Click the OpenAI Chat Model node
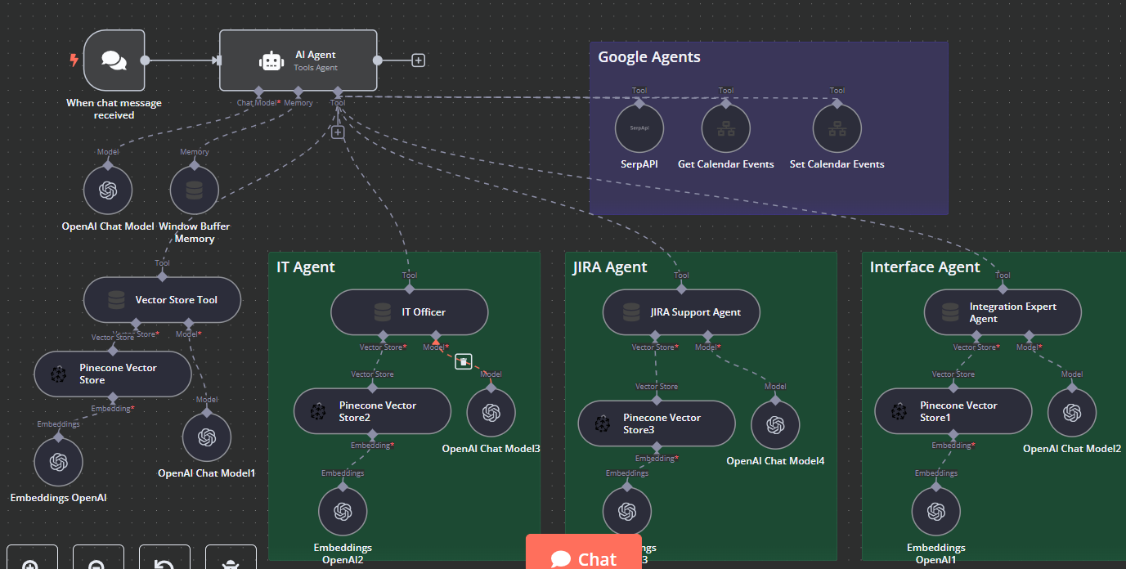 108,190
